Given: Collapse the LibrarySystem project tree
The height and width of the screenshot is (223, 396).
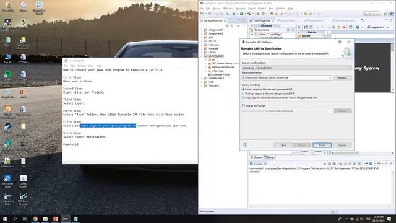Looking at the screenshot, I should coord(202,56).
